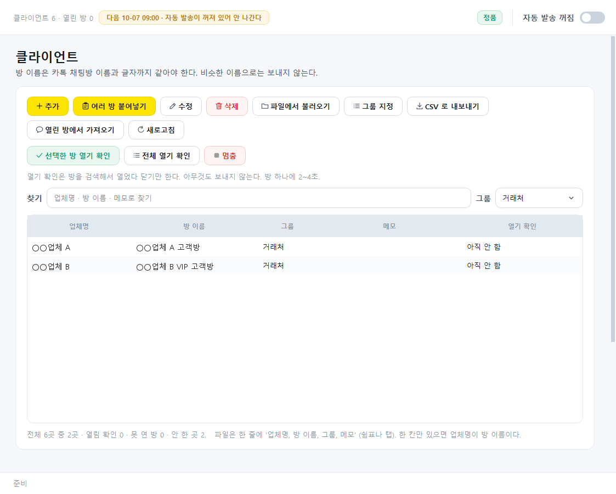The width and height of the screenshot is (616, 494).
Task: Click the 그룹 지정 button
Action: [x=373, y=106]
